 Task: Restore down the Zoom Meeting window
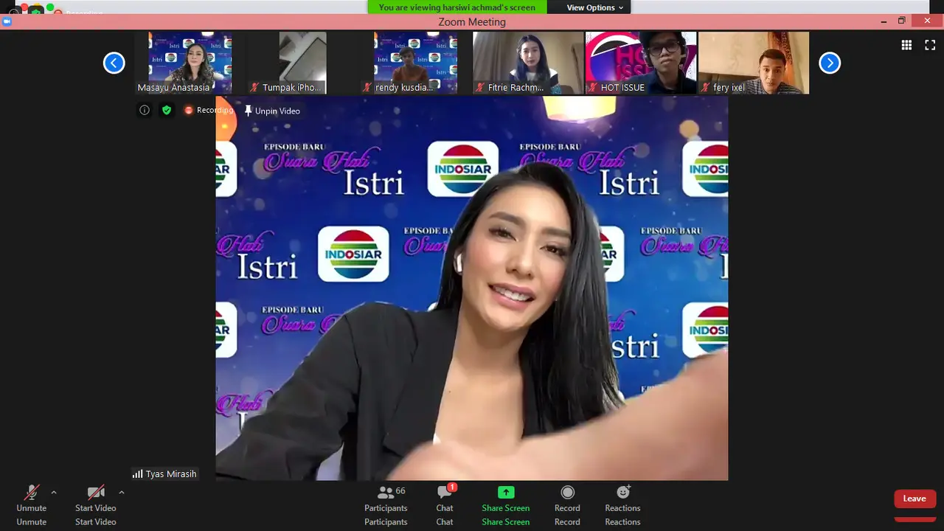coord(901,21)
